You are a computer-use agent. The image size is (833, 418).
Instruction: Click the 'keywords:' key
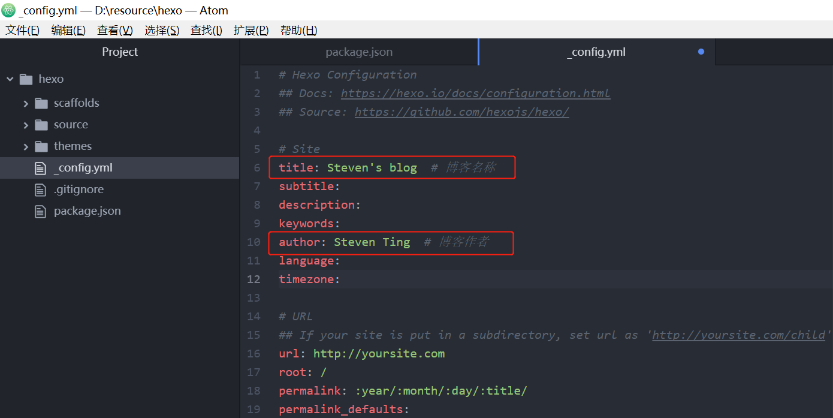click(x=309, y=224)
